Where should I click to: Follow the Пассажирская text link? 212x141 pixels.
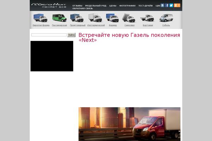[x=59, y=25]
